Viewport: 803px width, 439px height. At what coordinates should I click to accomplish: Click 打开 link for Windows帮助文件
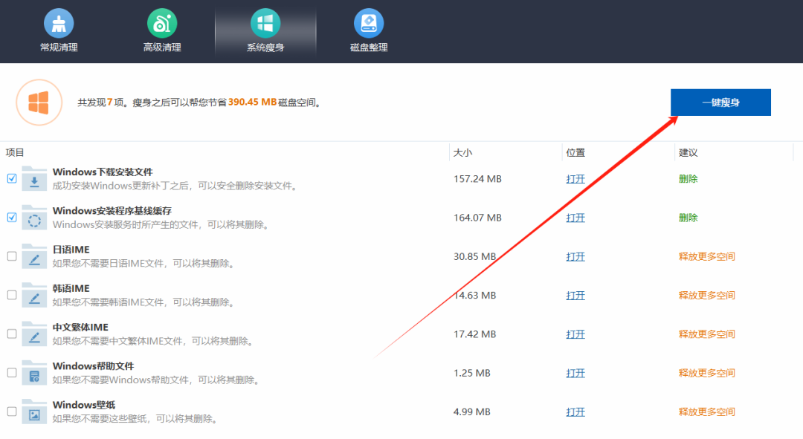[x=575, y=374]
